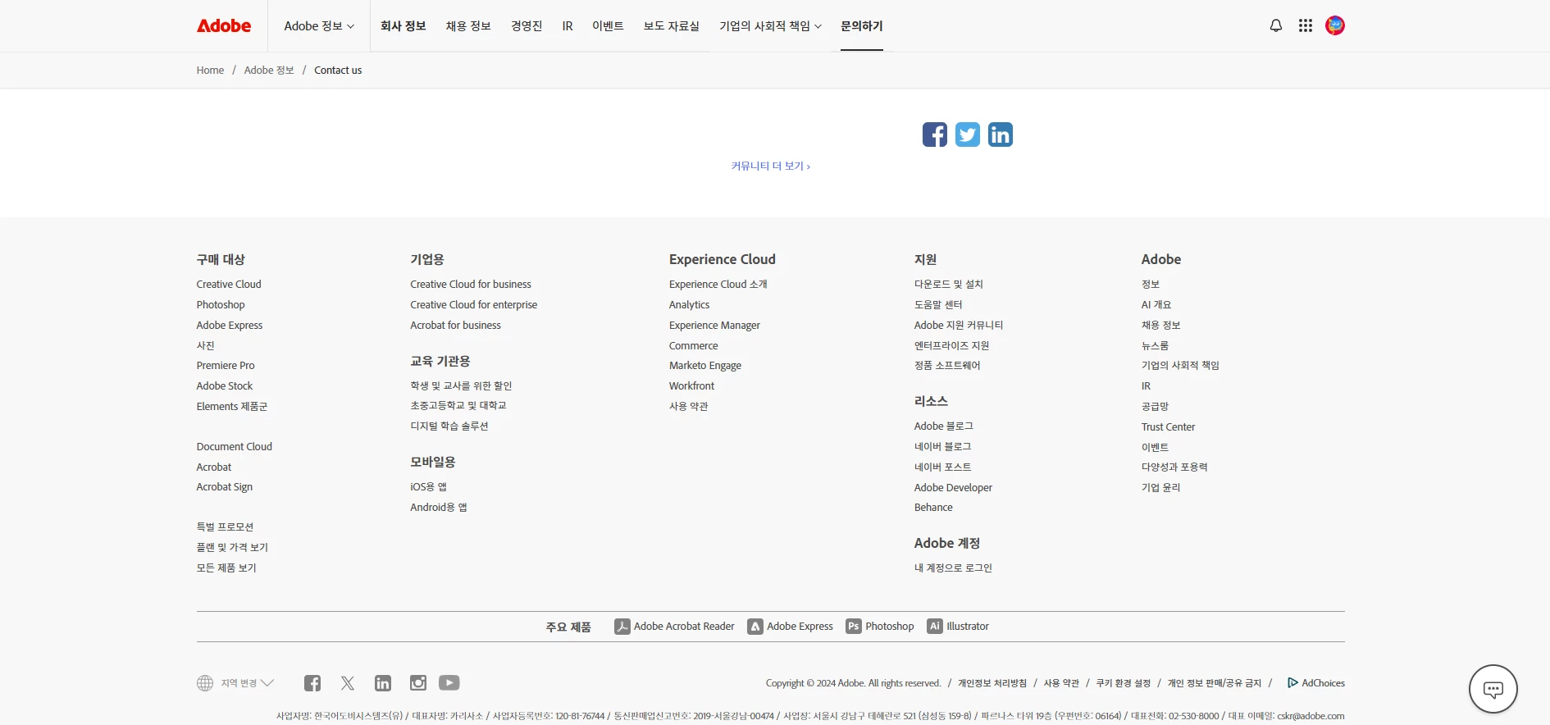Click the user profile avatar
The height and width of the screenshot is (725, 1550).
(1335, 25)
